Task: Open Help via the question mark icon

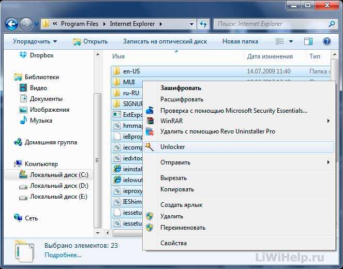Action: tap(327, 41)
